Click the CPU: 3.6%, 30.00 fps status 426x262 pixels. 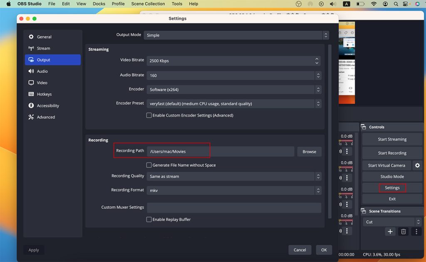(381, 255)
